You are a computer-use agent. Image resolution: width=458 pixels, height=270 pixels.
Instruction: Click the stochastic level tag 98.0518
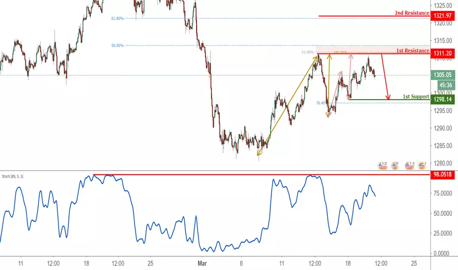point(442,175)
